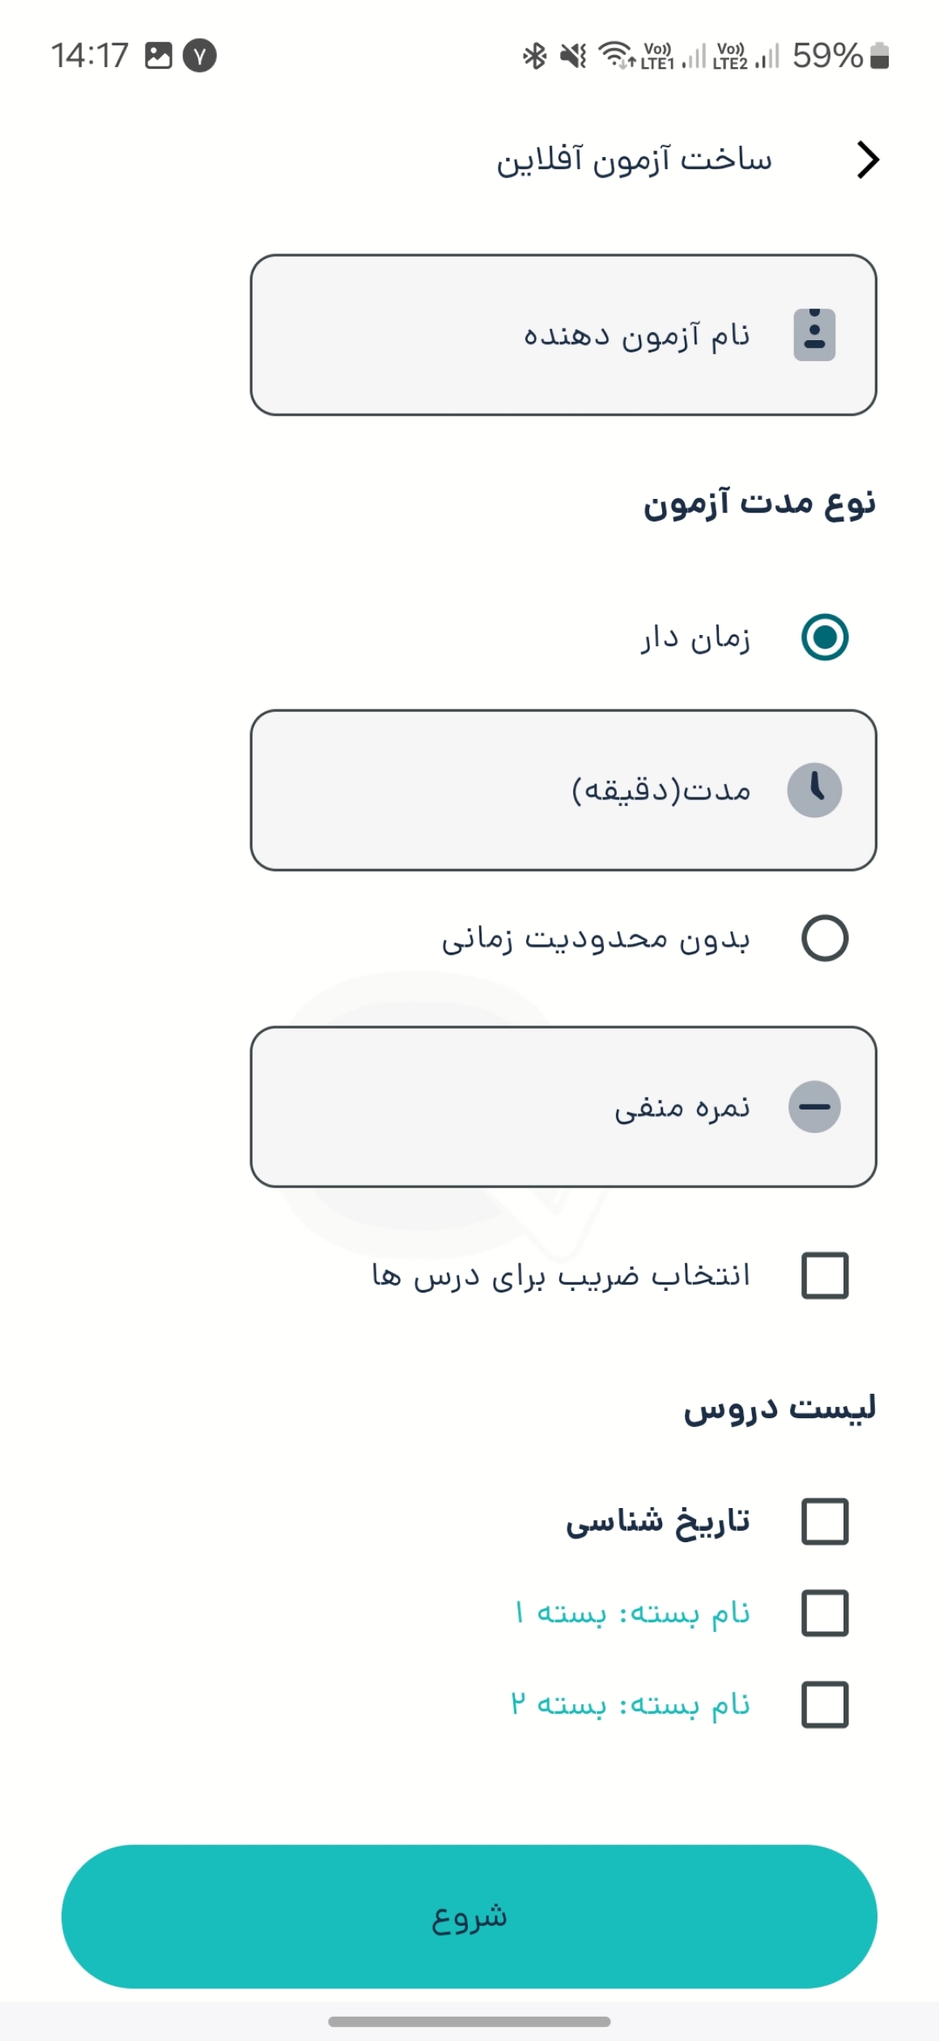Check the تاریخ شناسی lesson checkbox

(825, 1522)
